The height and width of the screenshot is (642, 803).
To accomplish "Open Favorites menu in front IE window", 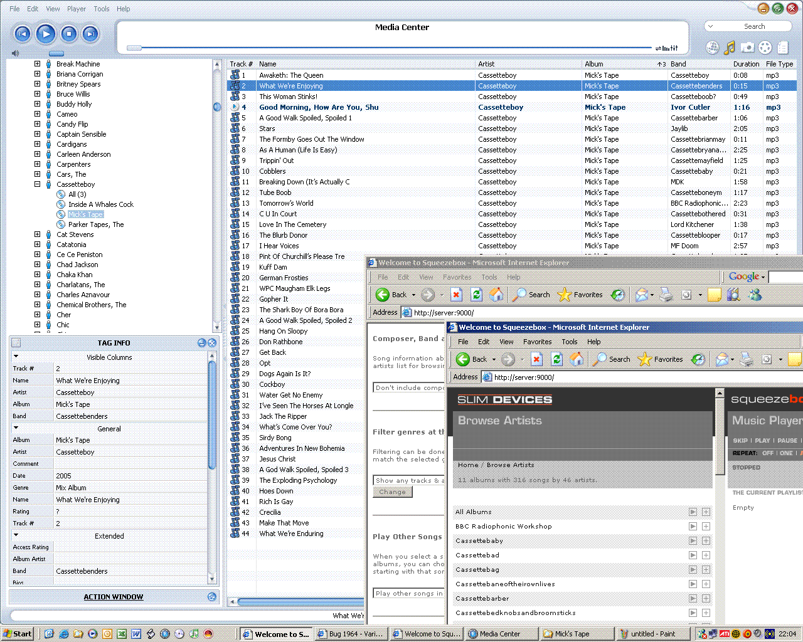I will coord(537,342).
